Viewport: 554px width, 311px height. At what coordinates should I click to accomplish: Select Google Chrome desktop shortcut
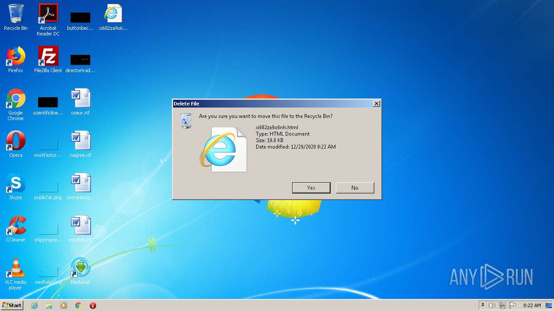(x=16, y=105)
